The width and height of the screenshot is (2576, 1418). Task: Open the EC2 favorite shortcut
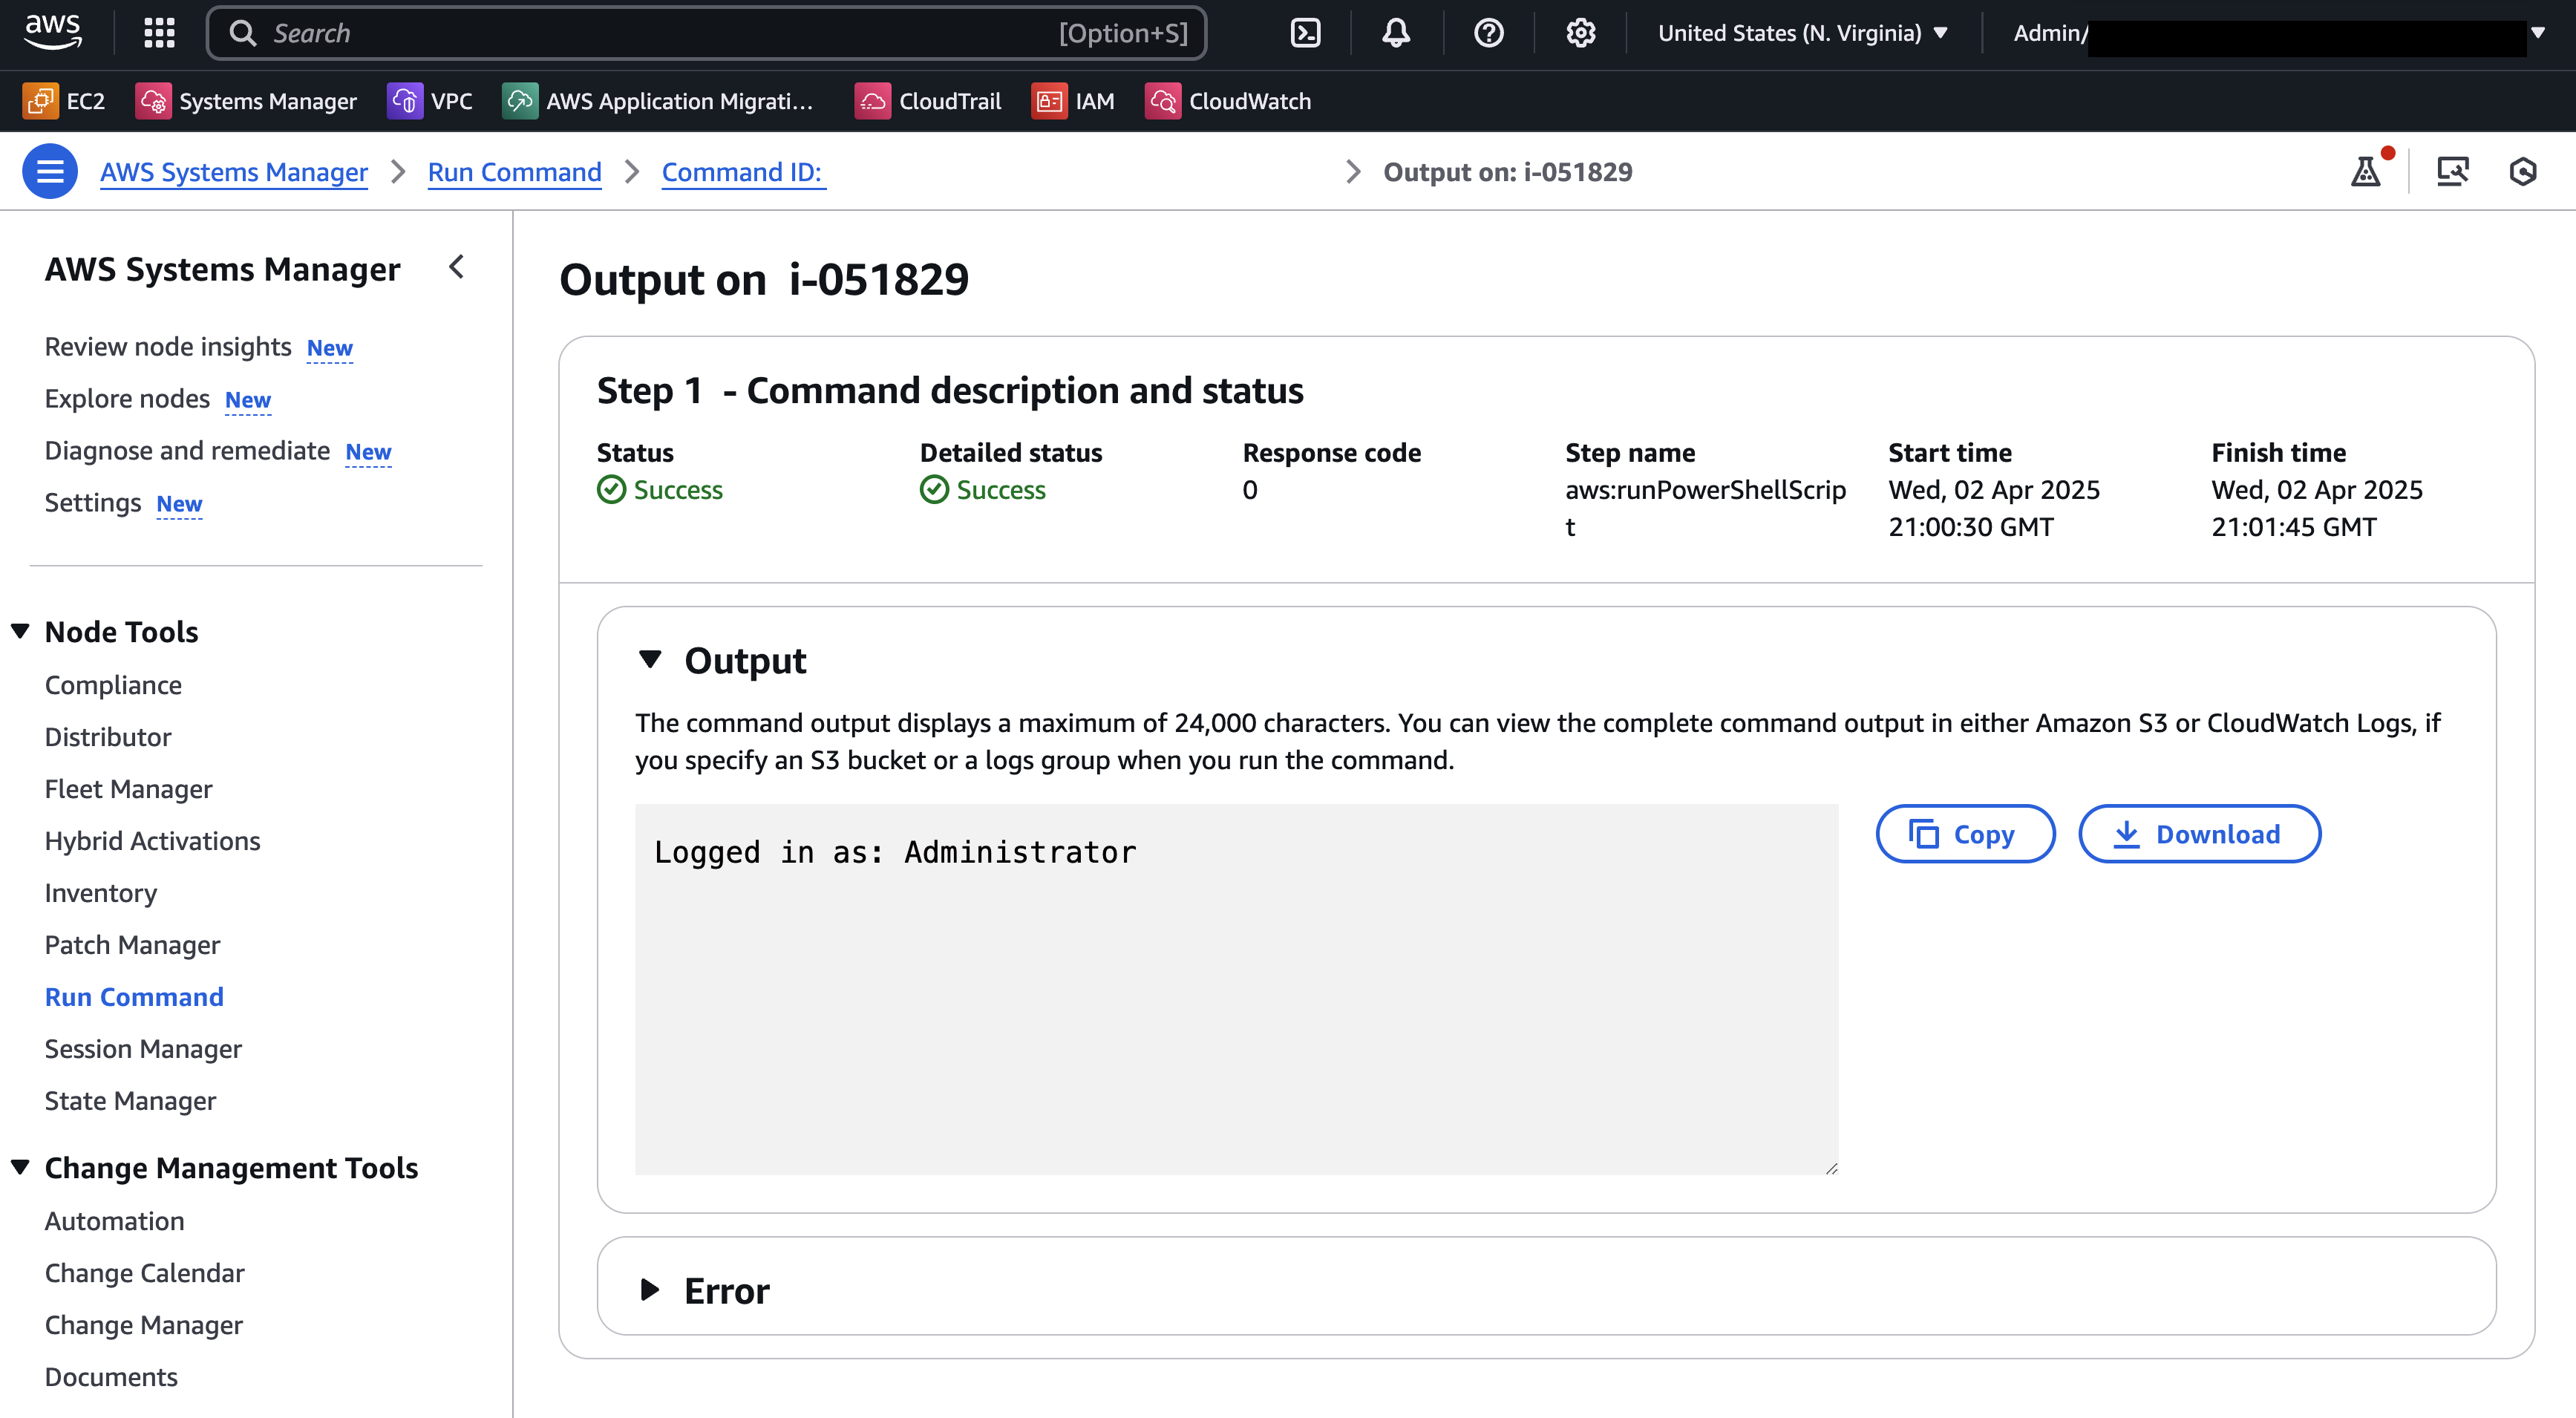point(64,101)
